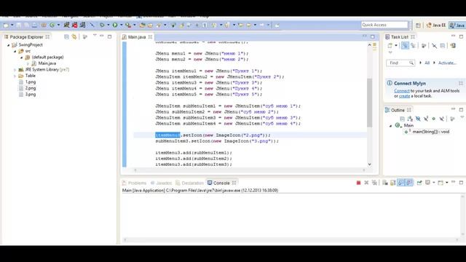The height and width of the screenshot is (262, 466).
Task: Click the All filter link in Task List
Action: click(x=427, y=63)
